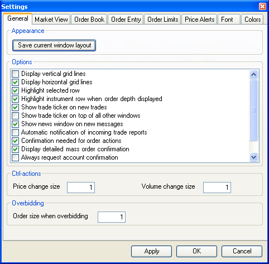
Task: Go to the Price Alerts tab
Action: coord(199,20)
